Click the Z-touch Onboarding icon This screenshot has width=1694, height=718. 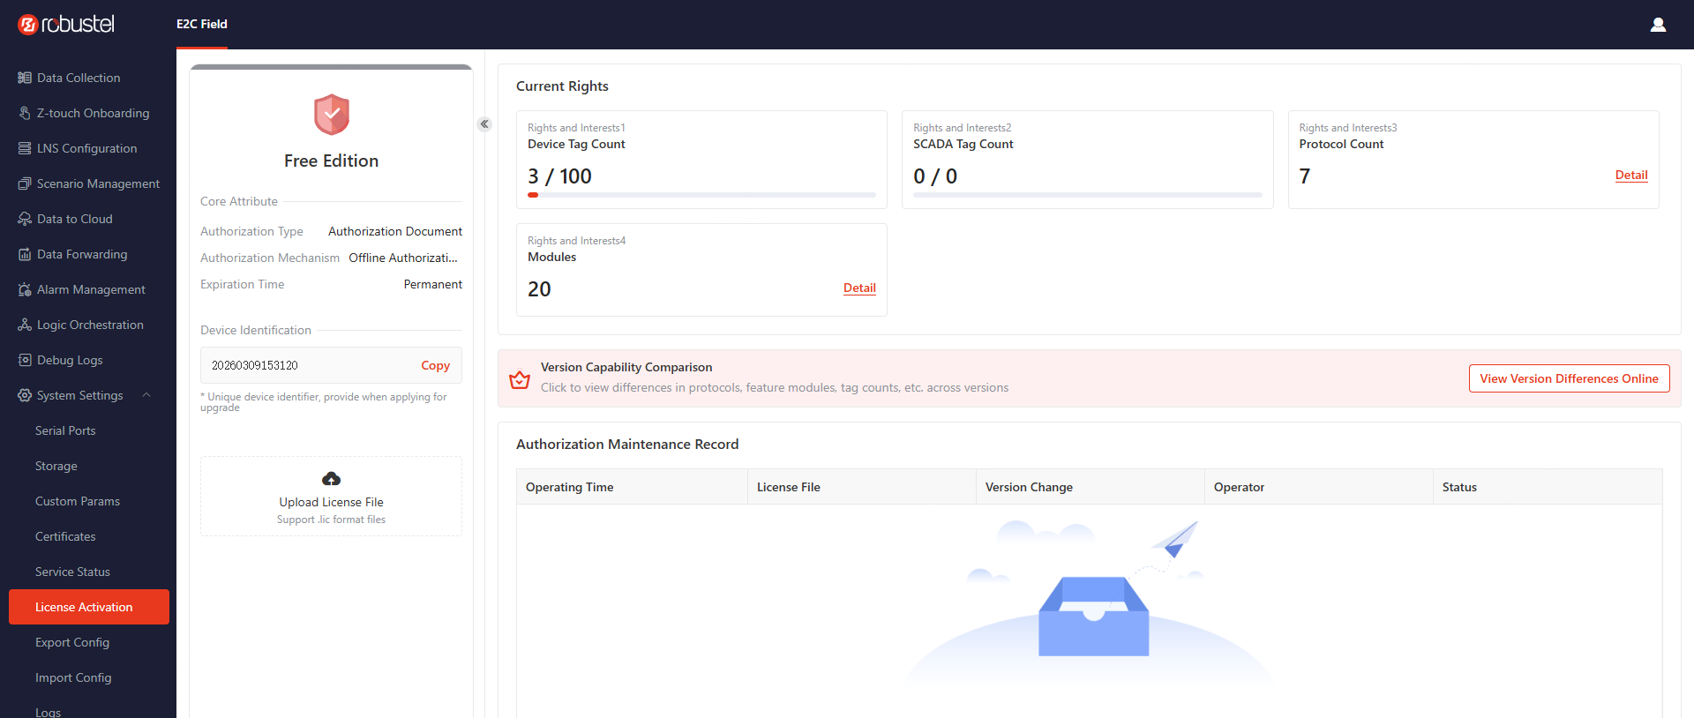[25, 113]
